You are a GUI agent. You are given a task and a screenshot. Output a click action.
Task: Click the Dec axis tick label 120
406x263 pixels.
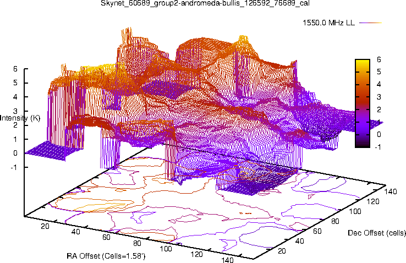373,201
